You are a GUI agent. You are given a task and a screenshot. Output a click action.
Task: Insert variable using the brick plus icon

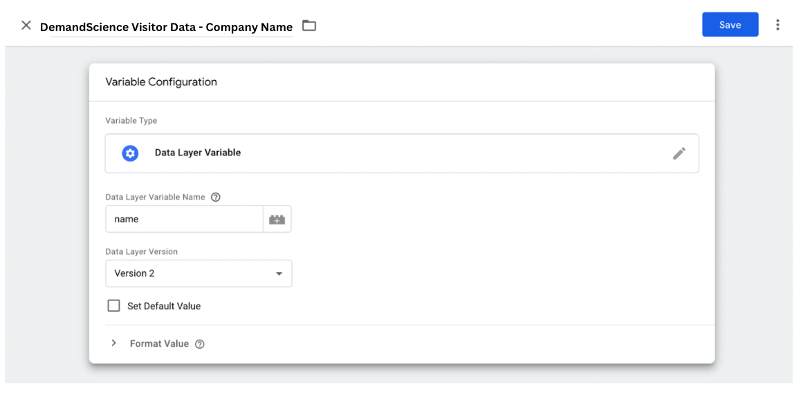(x=277, y=219)
